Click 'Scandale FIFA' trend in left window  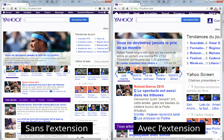coord(84,38)
